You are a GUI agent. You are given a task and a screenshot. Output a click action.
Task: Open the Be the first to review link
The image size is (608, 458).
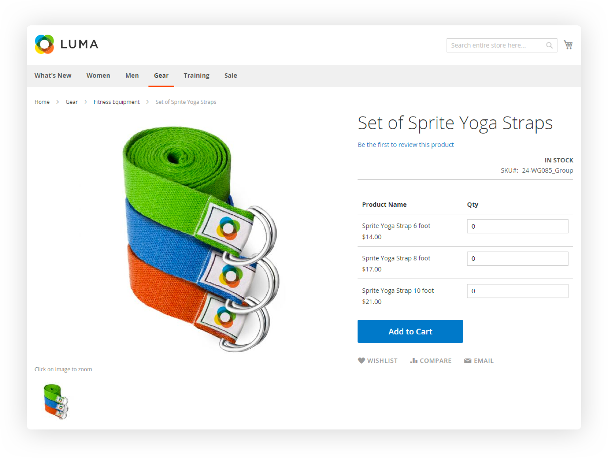(x=406, y=145)
